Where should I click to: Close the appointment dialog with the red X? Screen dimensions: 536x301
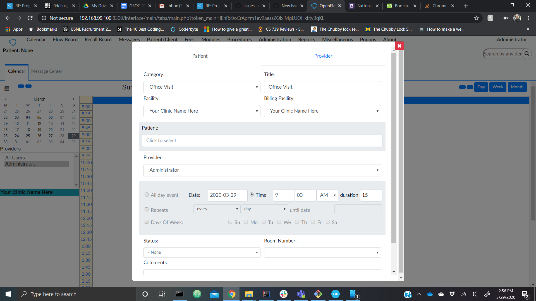[x=399, y=46]
